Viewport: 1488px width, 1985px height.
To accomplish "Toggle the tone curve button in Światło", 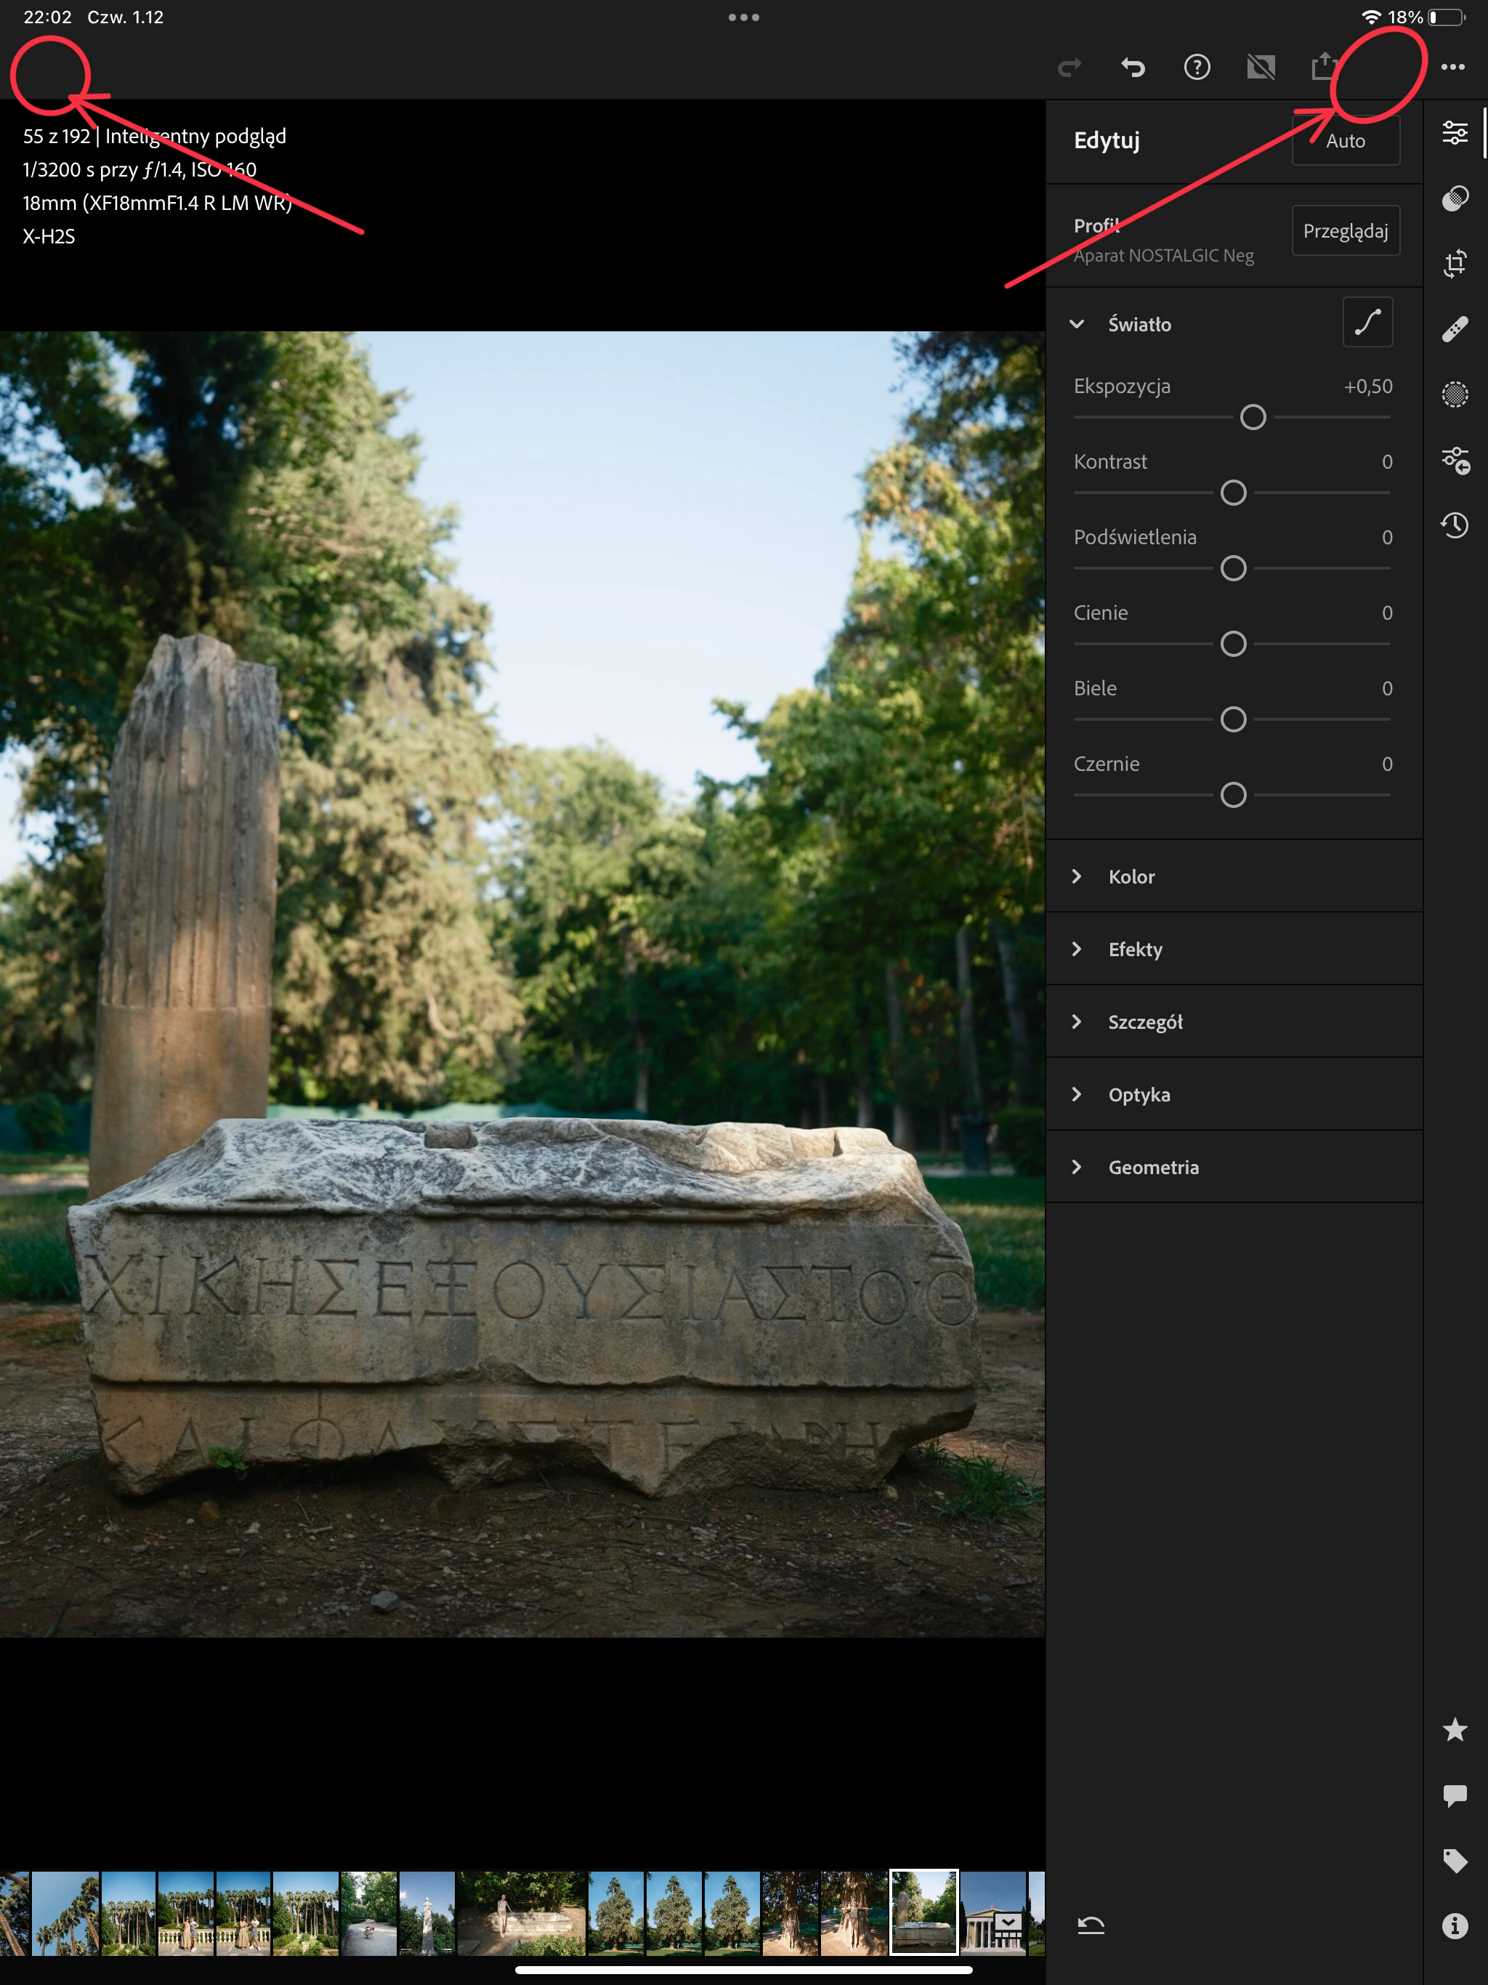I will (x=1367, y=322).
